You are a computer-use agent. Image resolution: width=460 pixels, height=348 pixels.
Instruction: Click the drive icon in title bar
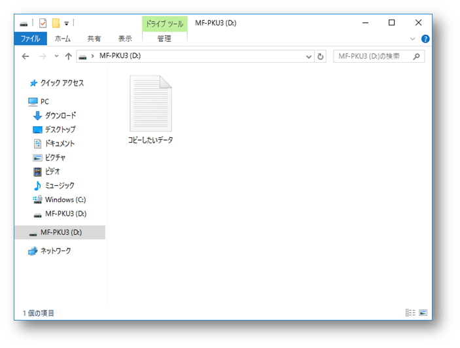click(x=24, y=24)
